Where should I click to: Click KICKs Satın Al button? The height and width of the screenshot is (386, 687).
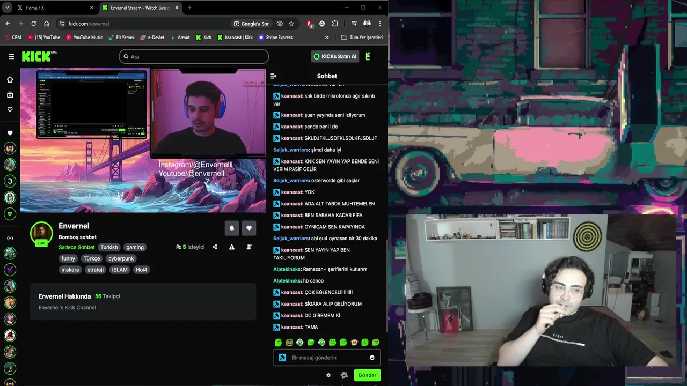[335, 56]
